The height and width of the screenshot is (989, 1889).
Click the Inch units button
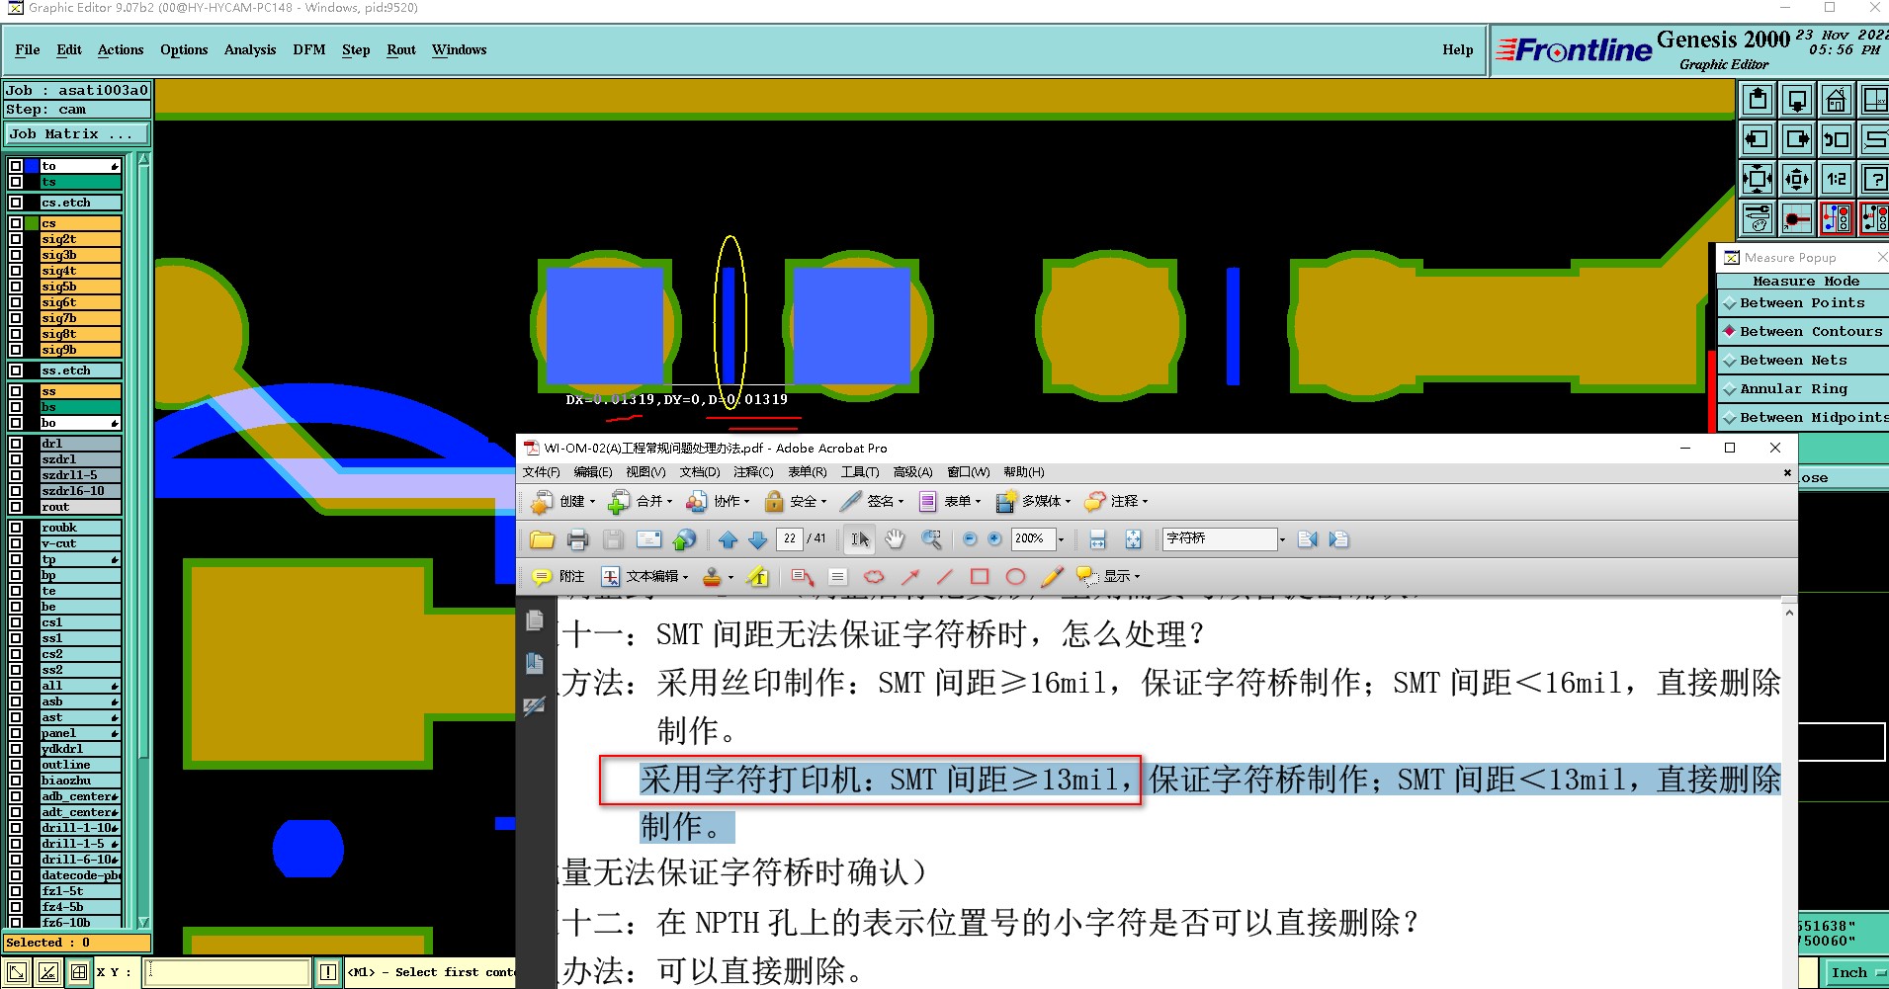pyautogui.click(x=1853, y=972)
